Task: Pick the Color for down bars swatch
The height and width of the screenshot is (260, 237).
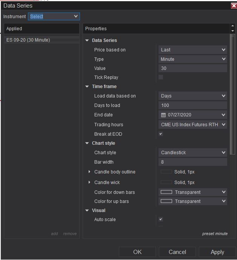Action: tap(166, 192)
